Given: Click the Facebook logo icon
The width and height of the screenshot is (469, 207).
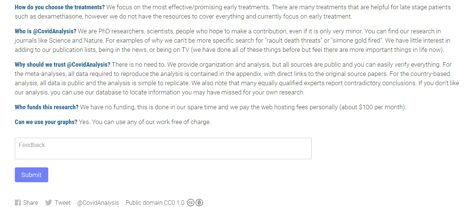Looking at the screenshot, I should point(18,203).
